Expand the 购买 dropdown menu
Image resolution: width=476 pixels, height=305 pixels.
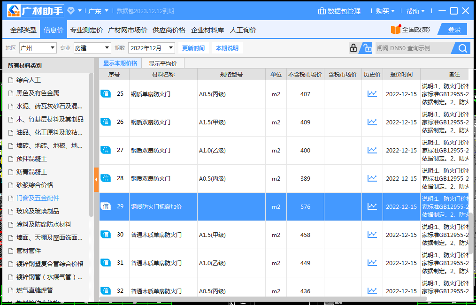tap(385, 11)
